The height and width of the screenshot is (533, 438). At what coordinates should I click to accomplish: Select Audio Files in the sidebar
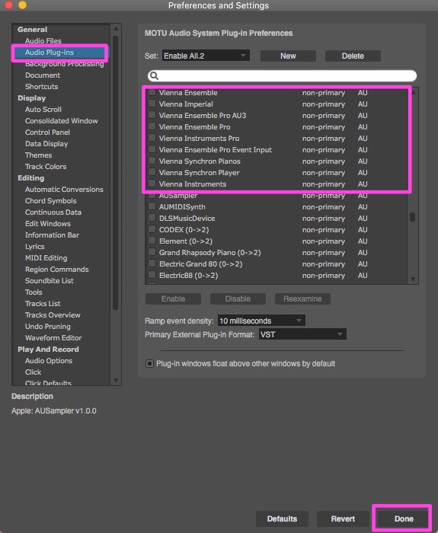pos(43,41)
